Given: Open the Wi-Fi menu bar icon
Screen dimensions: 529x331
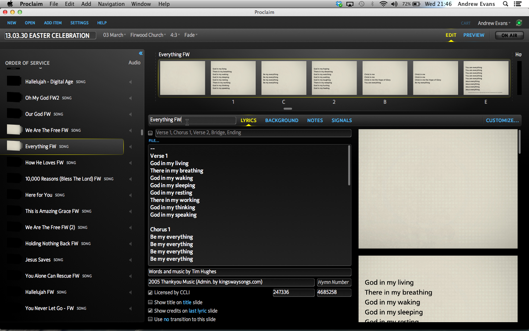Looking at the screenshot, I should (383, 4).
